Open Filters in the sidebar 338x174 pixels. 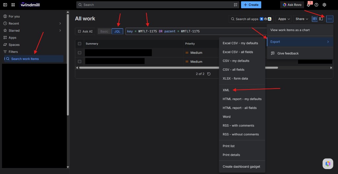coord(13,52)
